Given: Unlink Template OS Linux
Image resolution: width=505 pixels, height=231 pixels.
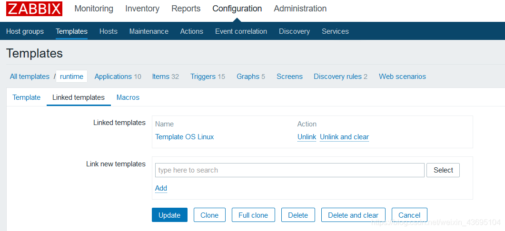Looking at the screenshot, I should (x=307, y=137).
